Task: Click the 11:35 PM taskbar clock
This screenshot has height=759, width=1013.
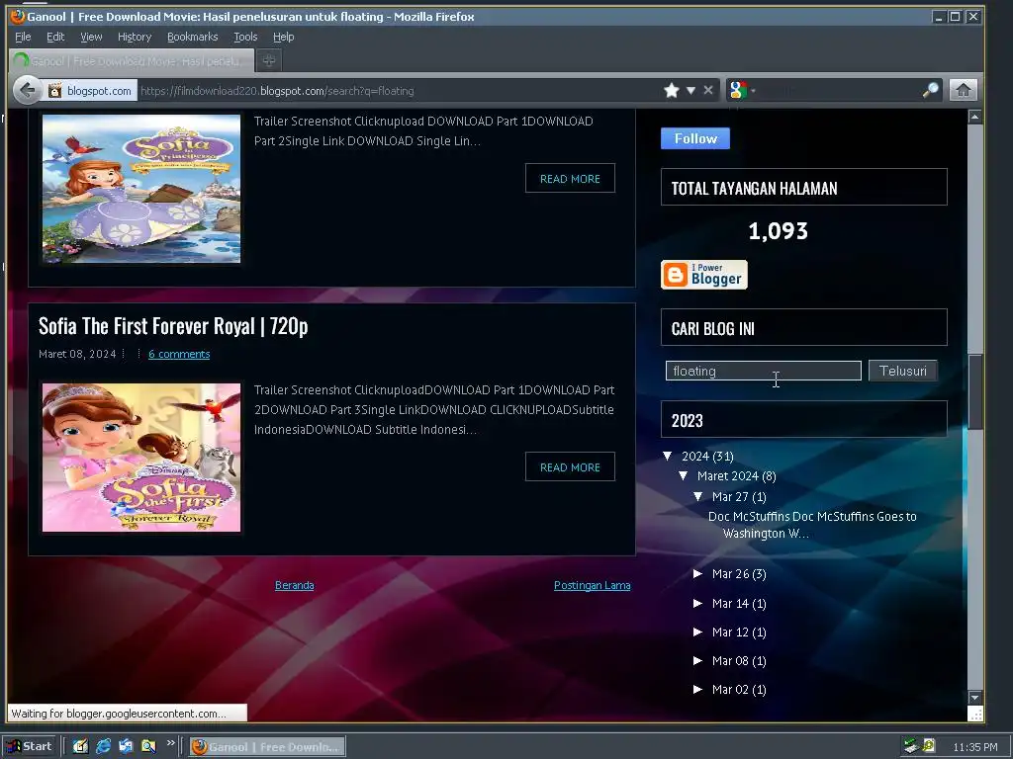Action: point(974,747)
